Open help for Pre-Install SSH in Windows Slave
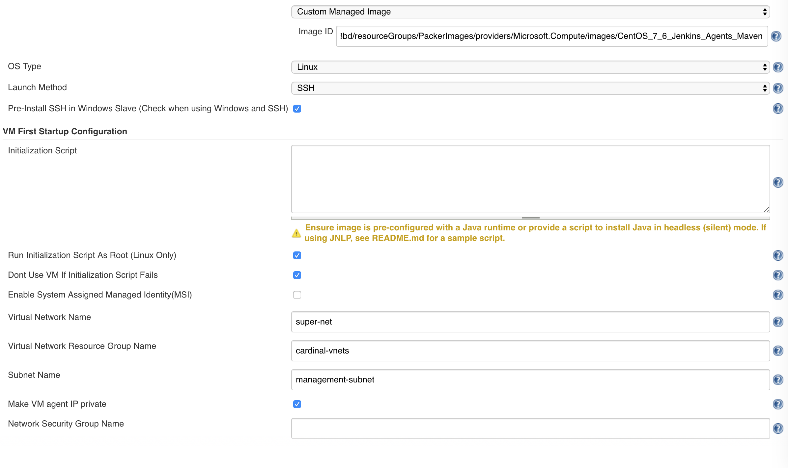This screenshot has height=468, width=788. click(x=778, y=109)
